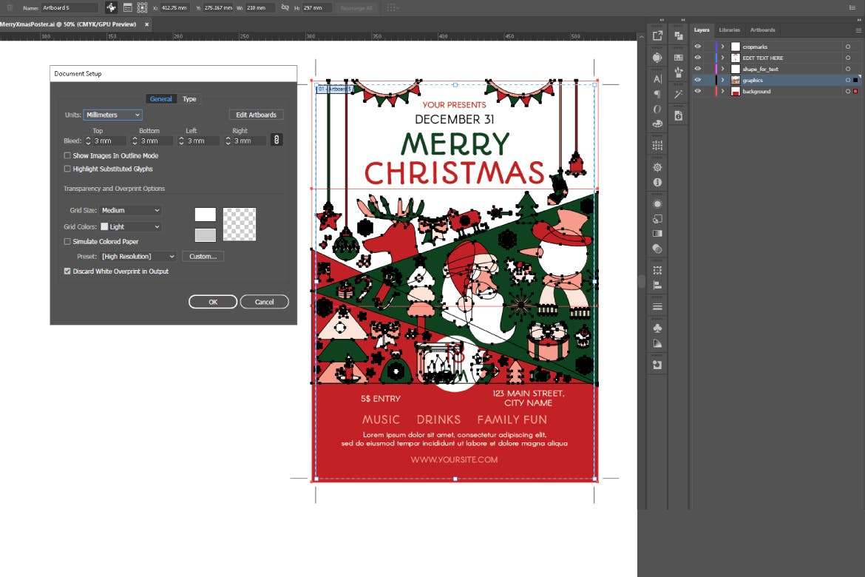
Task: Open the Pathfinder panel icon
Action: click(679, 35)
